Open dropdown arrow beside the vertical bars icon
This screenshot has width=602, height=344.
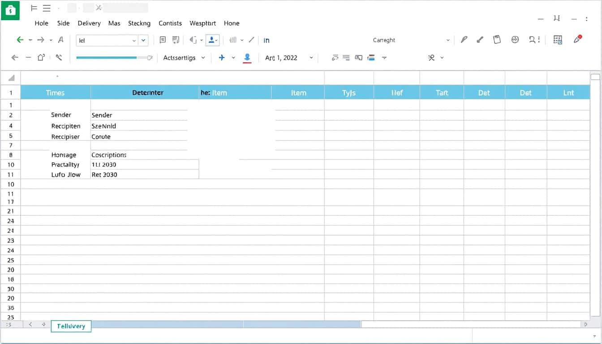pos(242,40)
